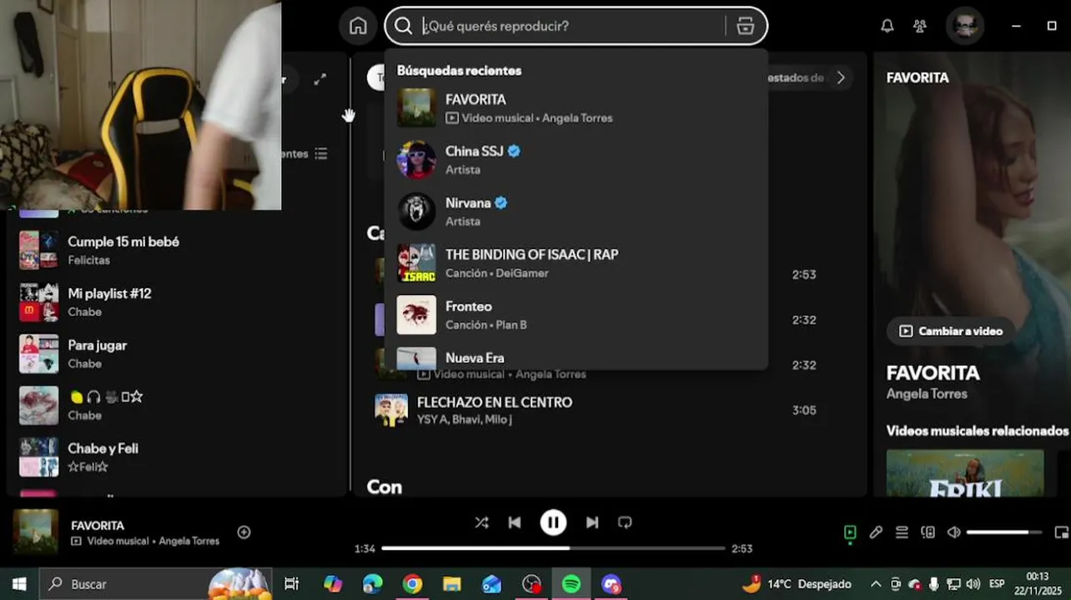Open the Browse icon in search bar
Screen dimensions: 1071x600
click(746, 26)
